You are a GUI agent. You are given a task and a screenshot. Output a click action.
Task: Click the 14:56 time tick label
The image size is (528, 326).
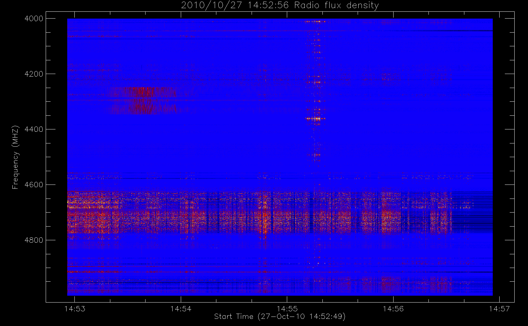393,309
